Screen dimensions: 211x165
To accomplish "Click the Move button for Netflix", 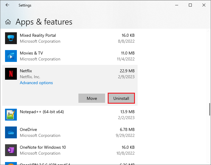I will [x=92, y=98].
